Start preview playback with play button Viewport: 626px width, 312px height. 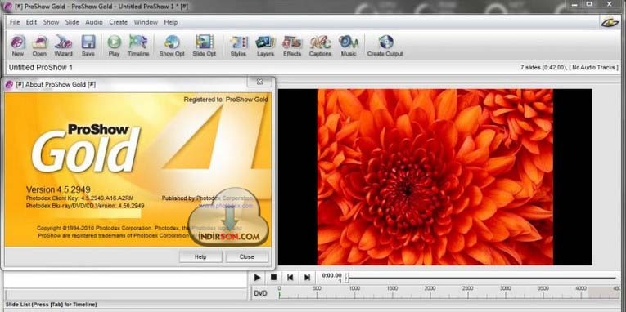tap(257, 278)
